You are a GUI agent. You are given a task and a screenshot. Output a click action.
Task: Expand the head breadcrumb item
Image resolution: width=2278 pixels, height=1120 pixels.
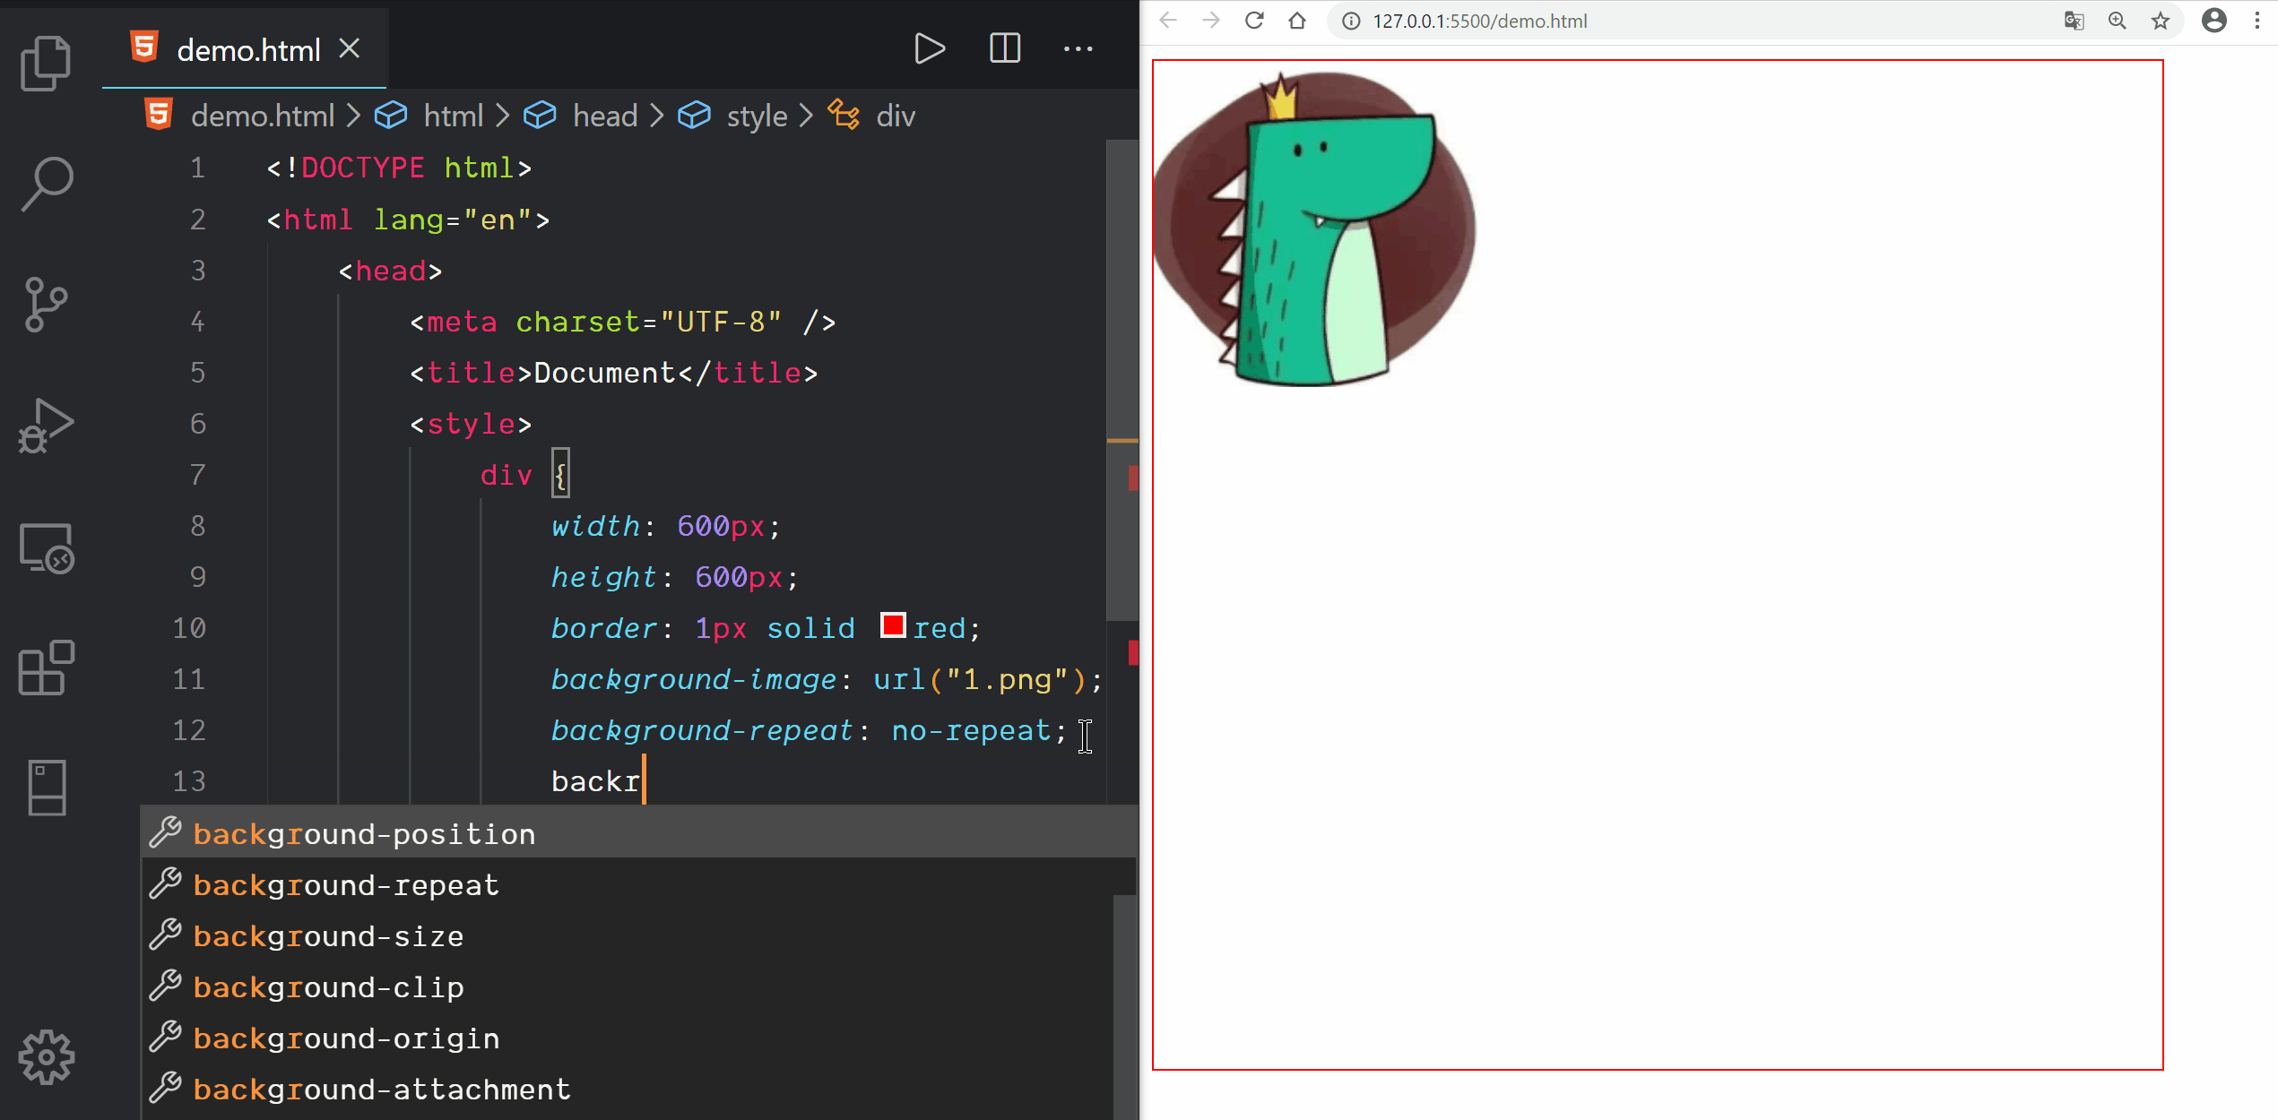[604, 116]
